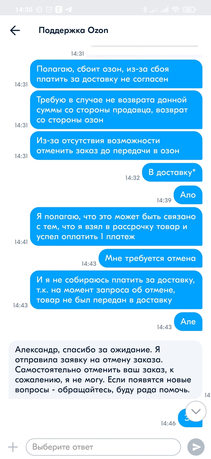
Task: Tap the muted notifications bell icon
Action: pyautogui.click(x=39, y=10)
